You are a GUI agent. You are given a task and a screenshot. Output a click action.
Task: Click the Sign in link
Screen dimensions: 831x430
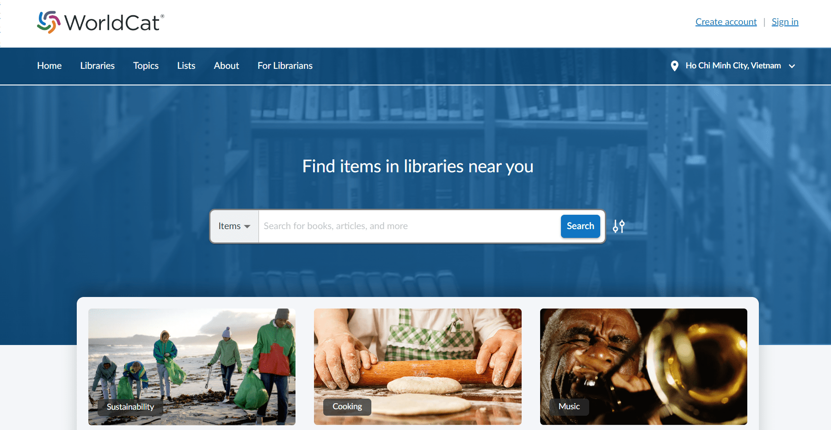[x=785, y=22]
